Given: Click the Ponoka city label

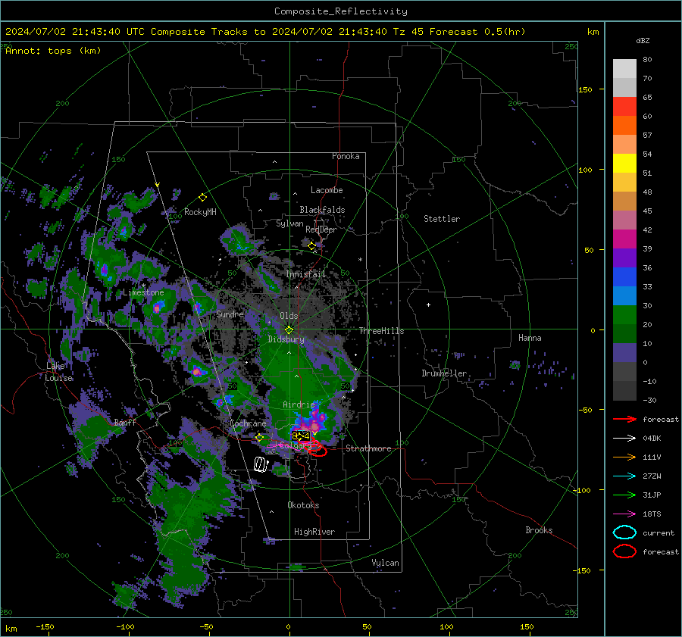Looking at the screenshot, I should (346, 156).
